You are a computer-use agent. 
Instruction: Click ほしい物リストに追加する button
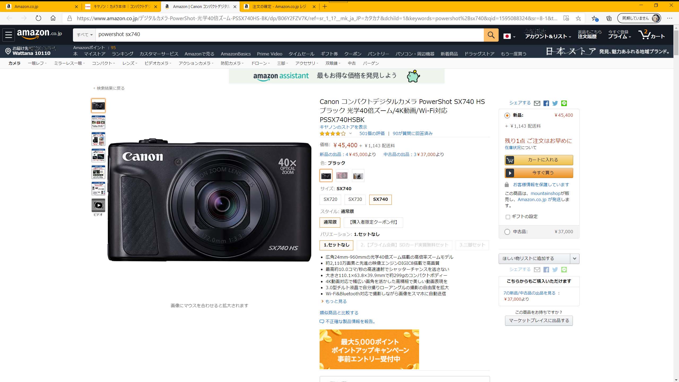pos(534,259)
